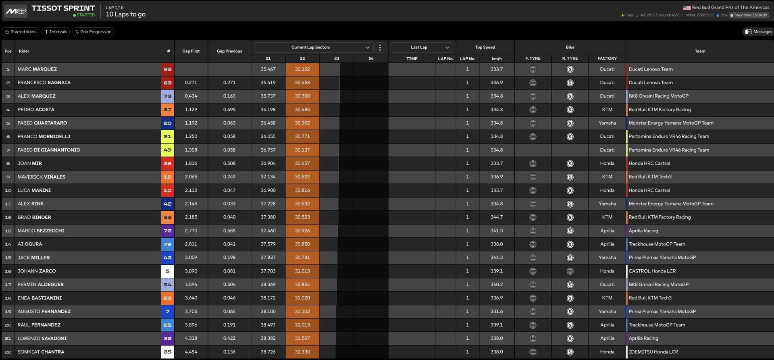Click the S3 column header
Viewport: 774px width, 360px height.
point(337,58)
